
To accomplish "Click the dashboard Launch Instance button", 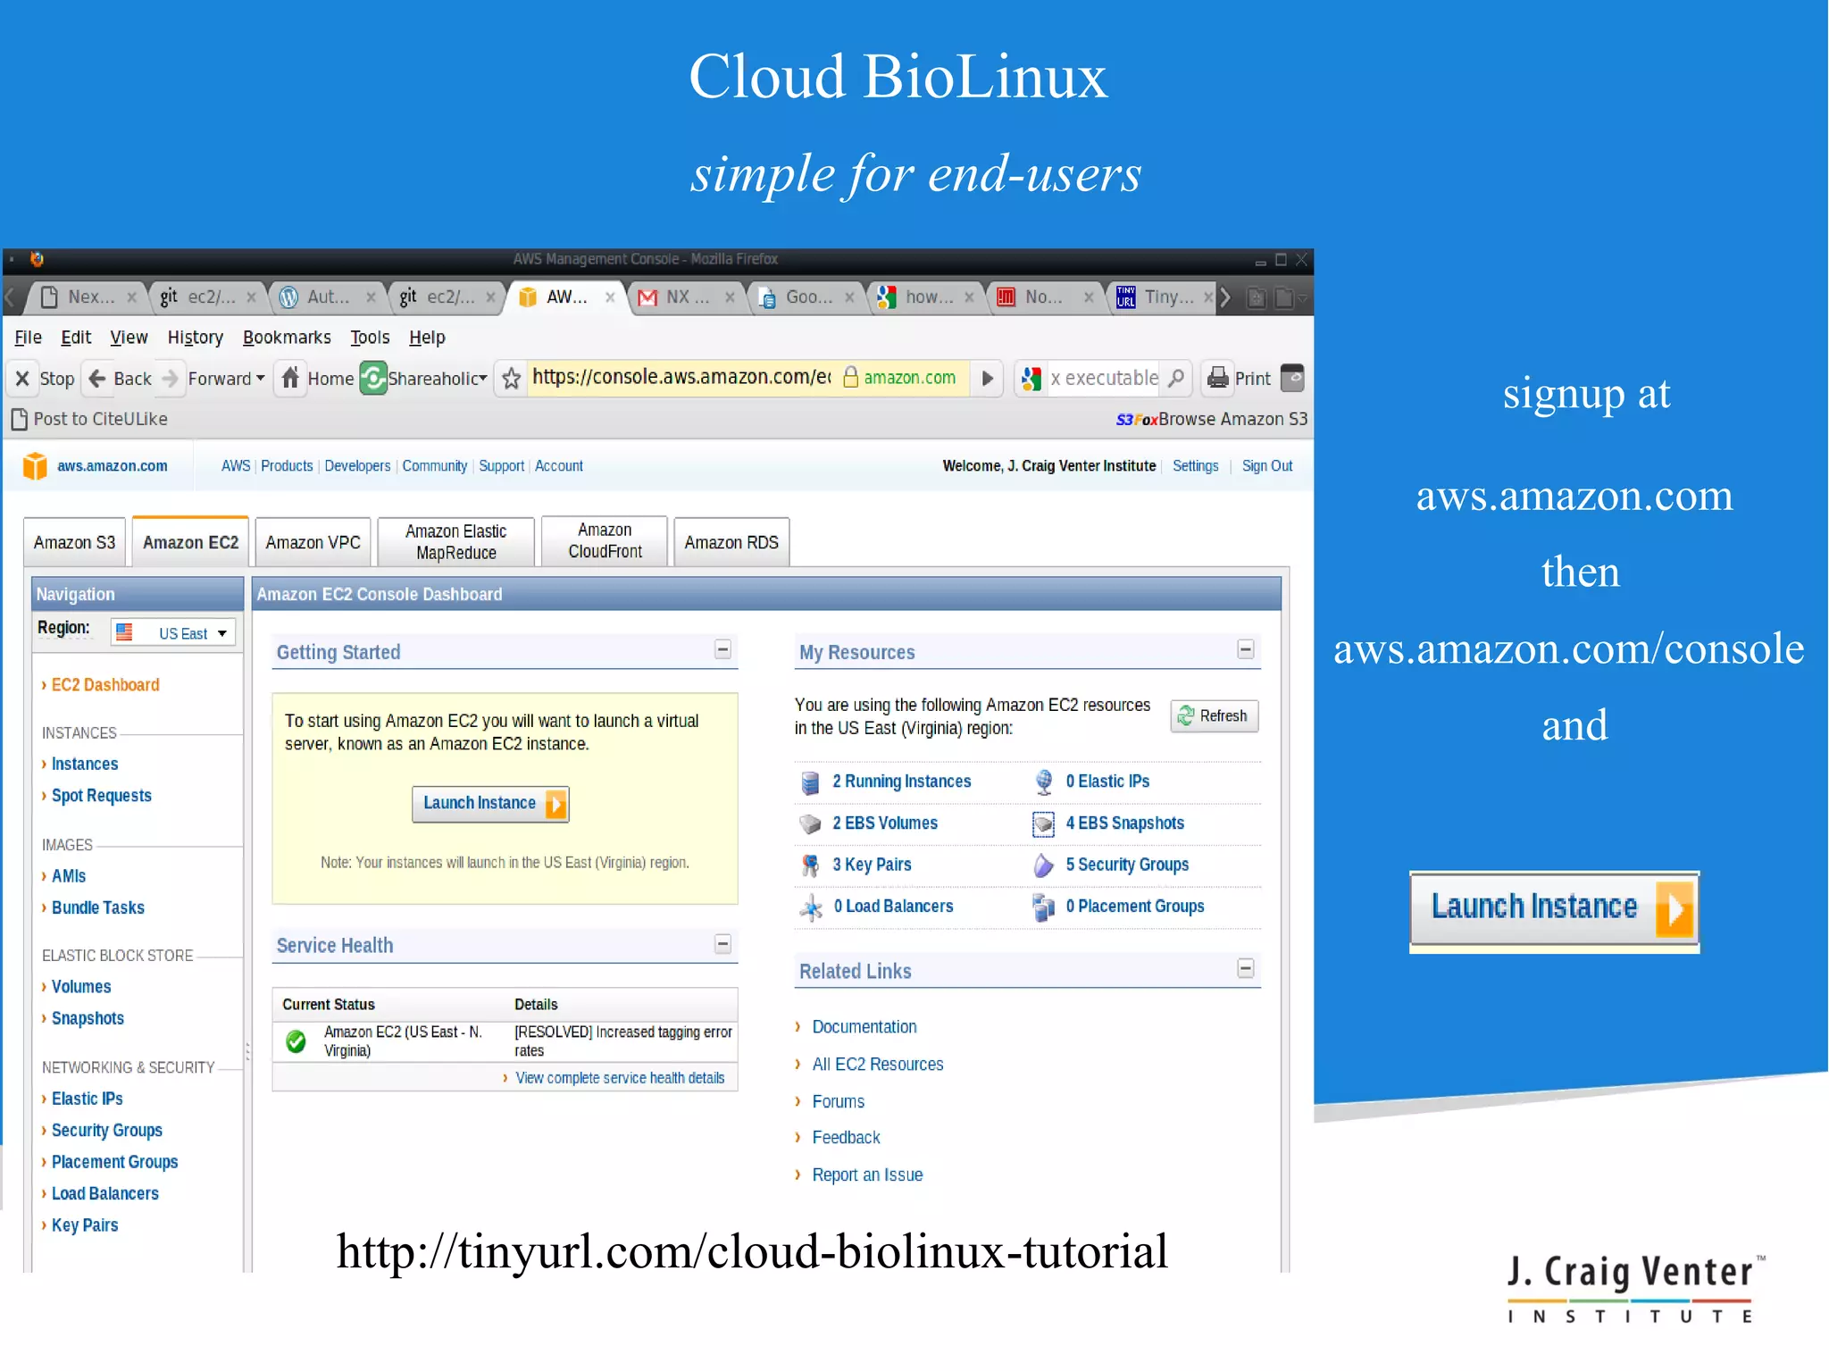I will pyautogui.click(x=490, y=804).
